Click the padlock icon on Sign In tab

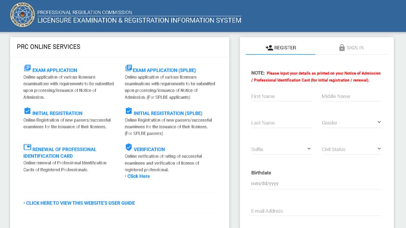coord(342,47)
